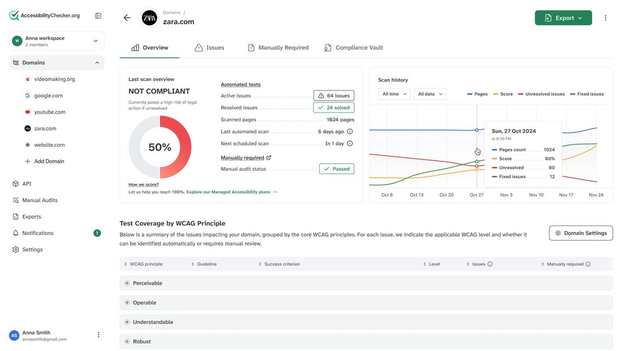Open the three-dot menu beside Export

(x=605, y=18)
